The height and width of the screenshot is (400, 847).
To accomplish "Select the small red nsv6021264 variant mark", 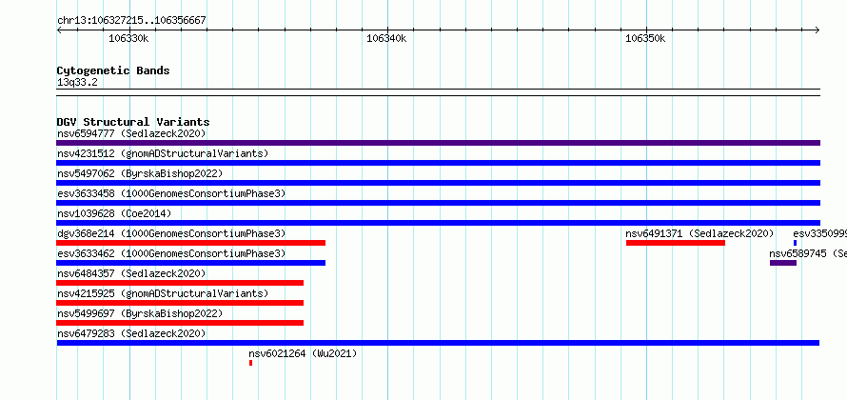I will tap(250, 363).
